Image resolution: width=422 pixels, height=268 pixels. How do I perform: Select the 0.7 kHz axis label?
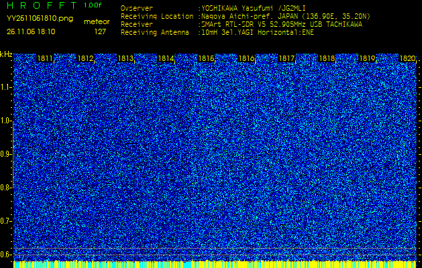point(6,220)
